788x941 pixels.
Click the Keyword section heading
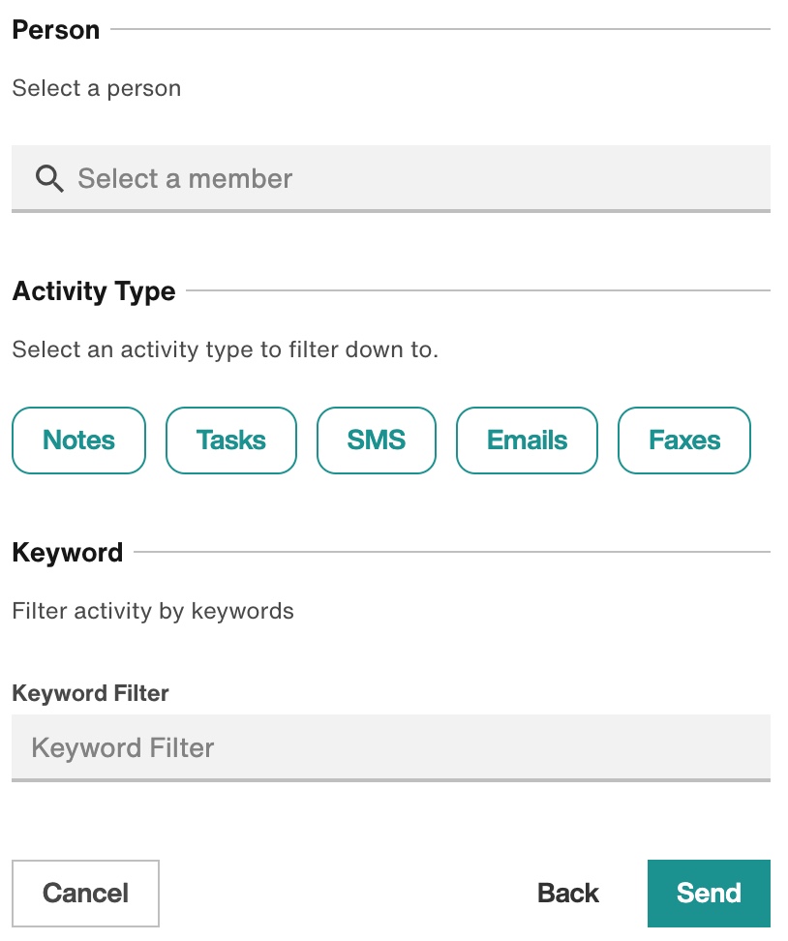[x=67, y=552]
